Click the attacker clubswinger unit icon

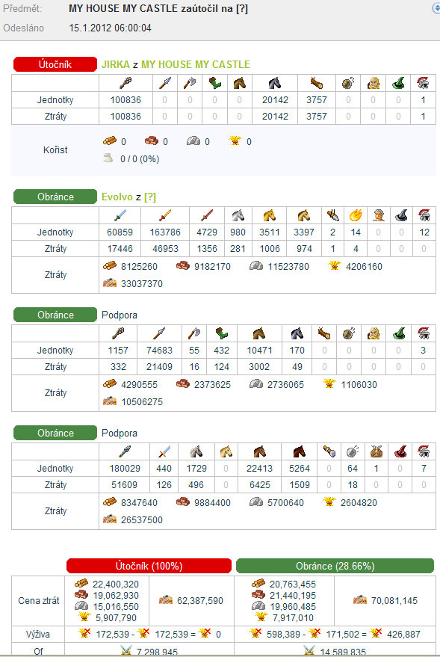pos(126,83)
